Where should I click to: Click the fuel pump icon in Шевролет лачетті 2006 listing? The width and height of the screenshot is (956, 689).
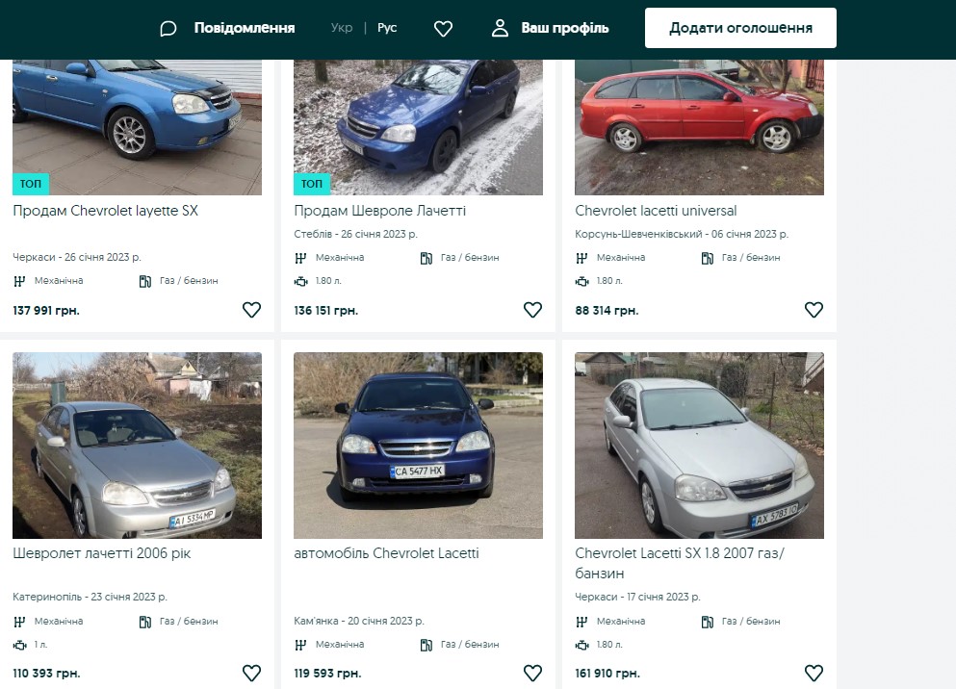[x=145, y=622]
